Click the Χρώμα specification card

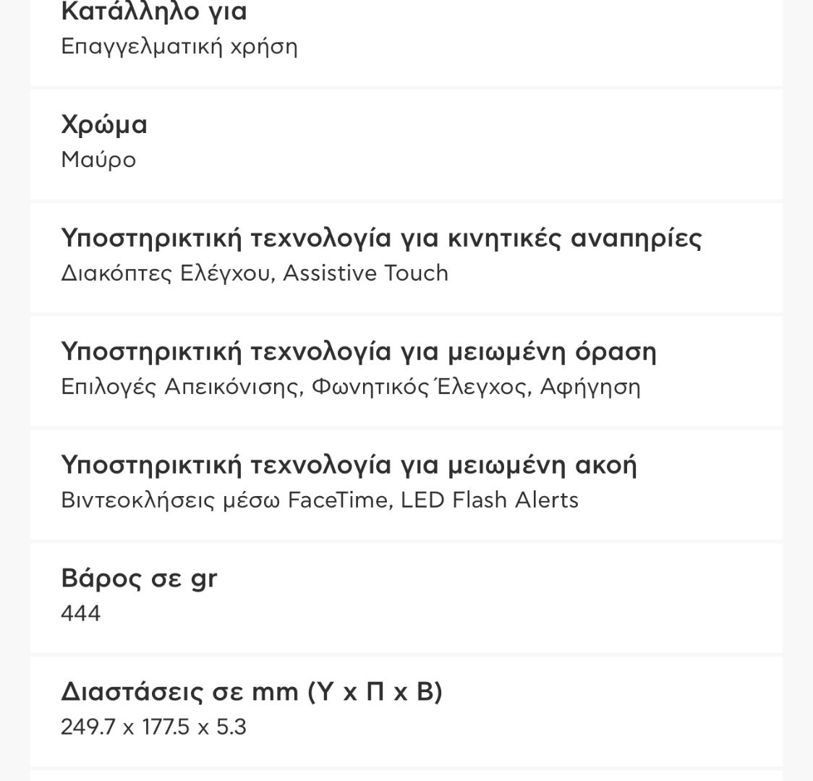(406, 144)
